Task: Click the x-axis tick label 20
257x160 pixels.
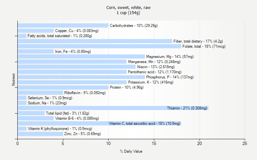Action: tap(199, 143)
